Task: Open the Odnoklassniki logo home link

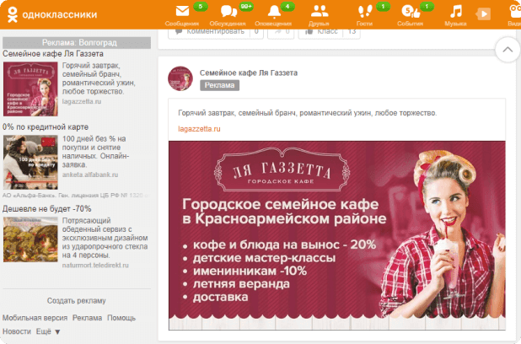Action: pyautogui.click(x=52, y=14)
